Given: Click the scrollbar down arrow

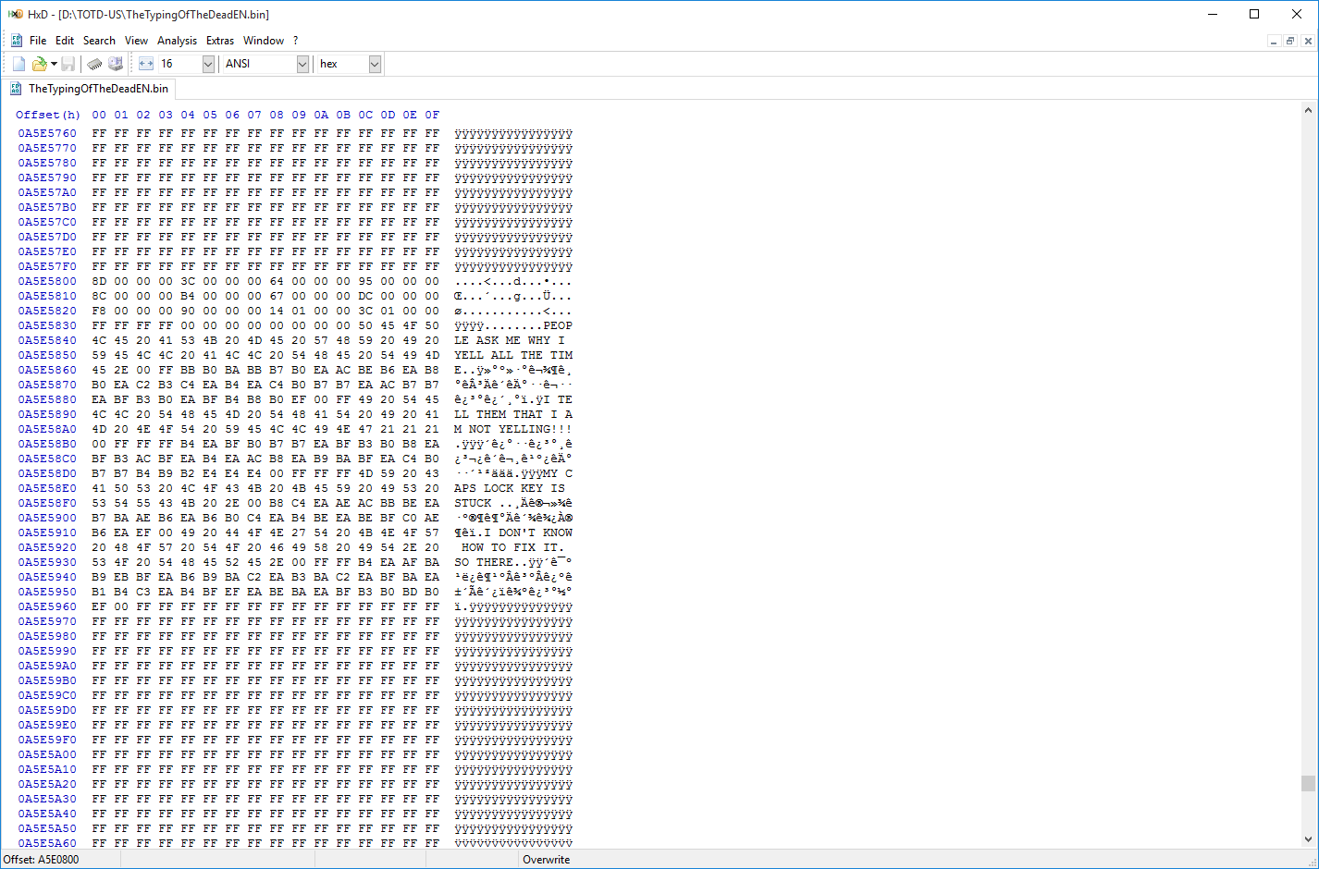Looking at the screenshot, I should (1308, 839).
